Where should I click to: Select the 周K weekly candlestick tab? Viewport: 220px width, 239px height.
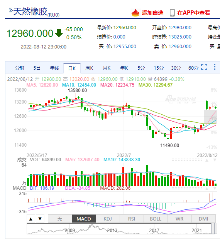coord(89,68)
